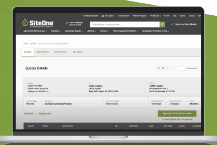The image size is (217, 145).
Task: Open the Nursery category dropdown
Action: (x=104, y=31)
